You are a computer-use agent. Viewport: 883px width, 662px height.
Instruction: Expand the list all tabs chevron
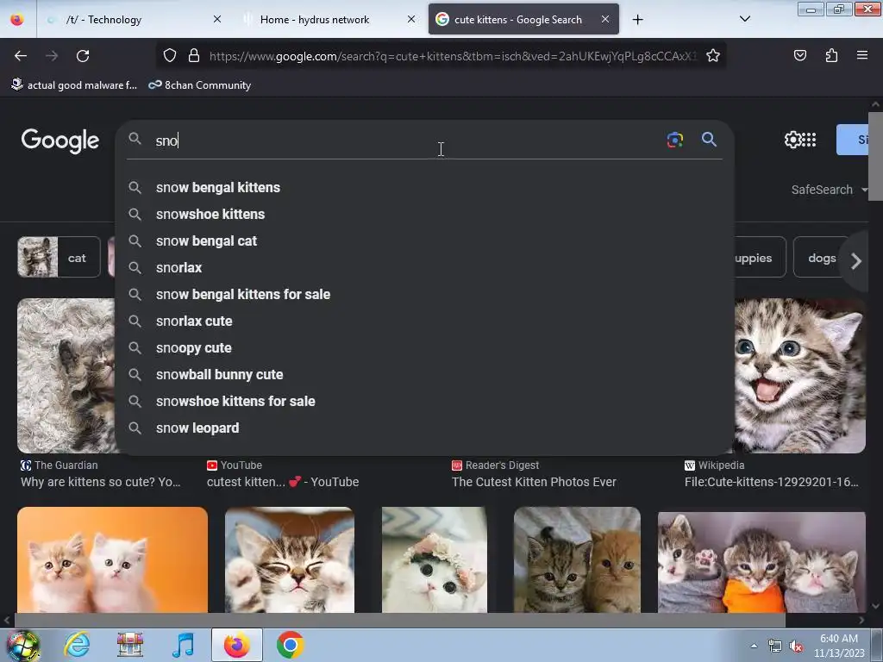click(x=744, y=19)
